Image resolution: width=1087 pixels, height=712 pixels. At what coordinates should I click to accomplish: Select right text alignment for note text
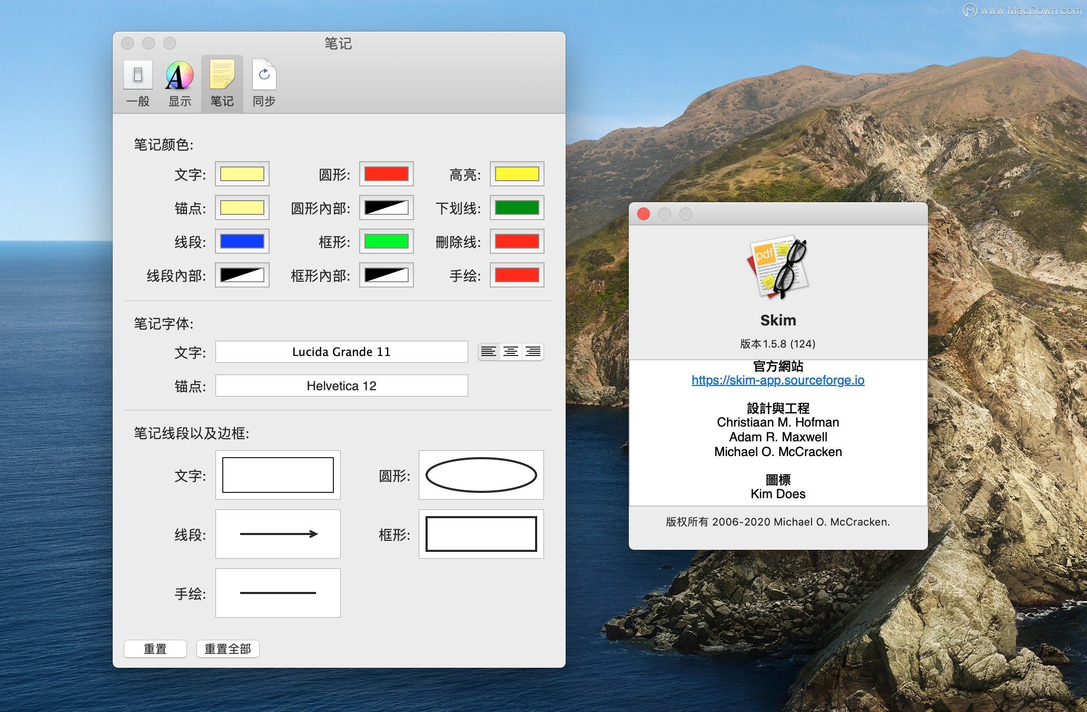[x=532, y=352]
